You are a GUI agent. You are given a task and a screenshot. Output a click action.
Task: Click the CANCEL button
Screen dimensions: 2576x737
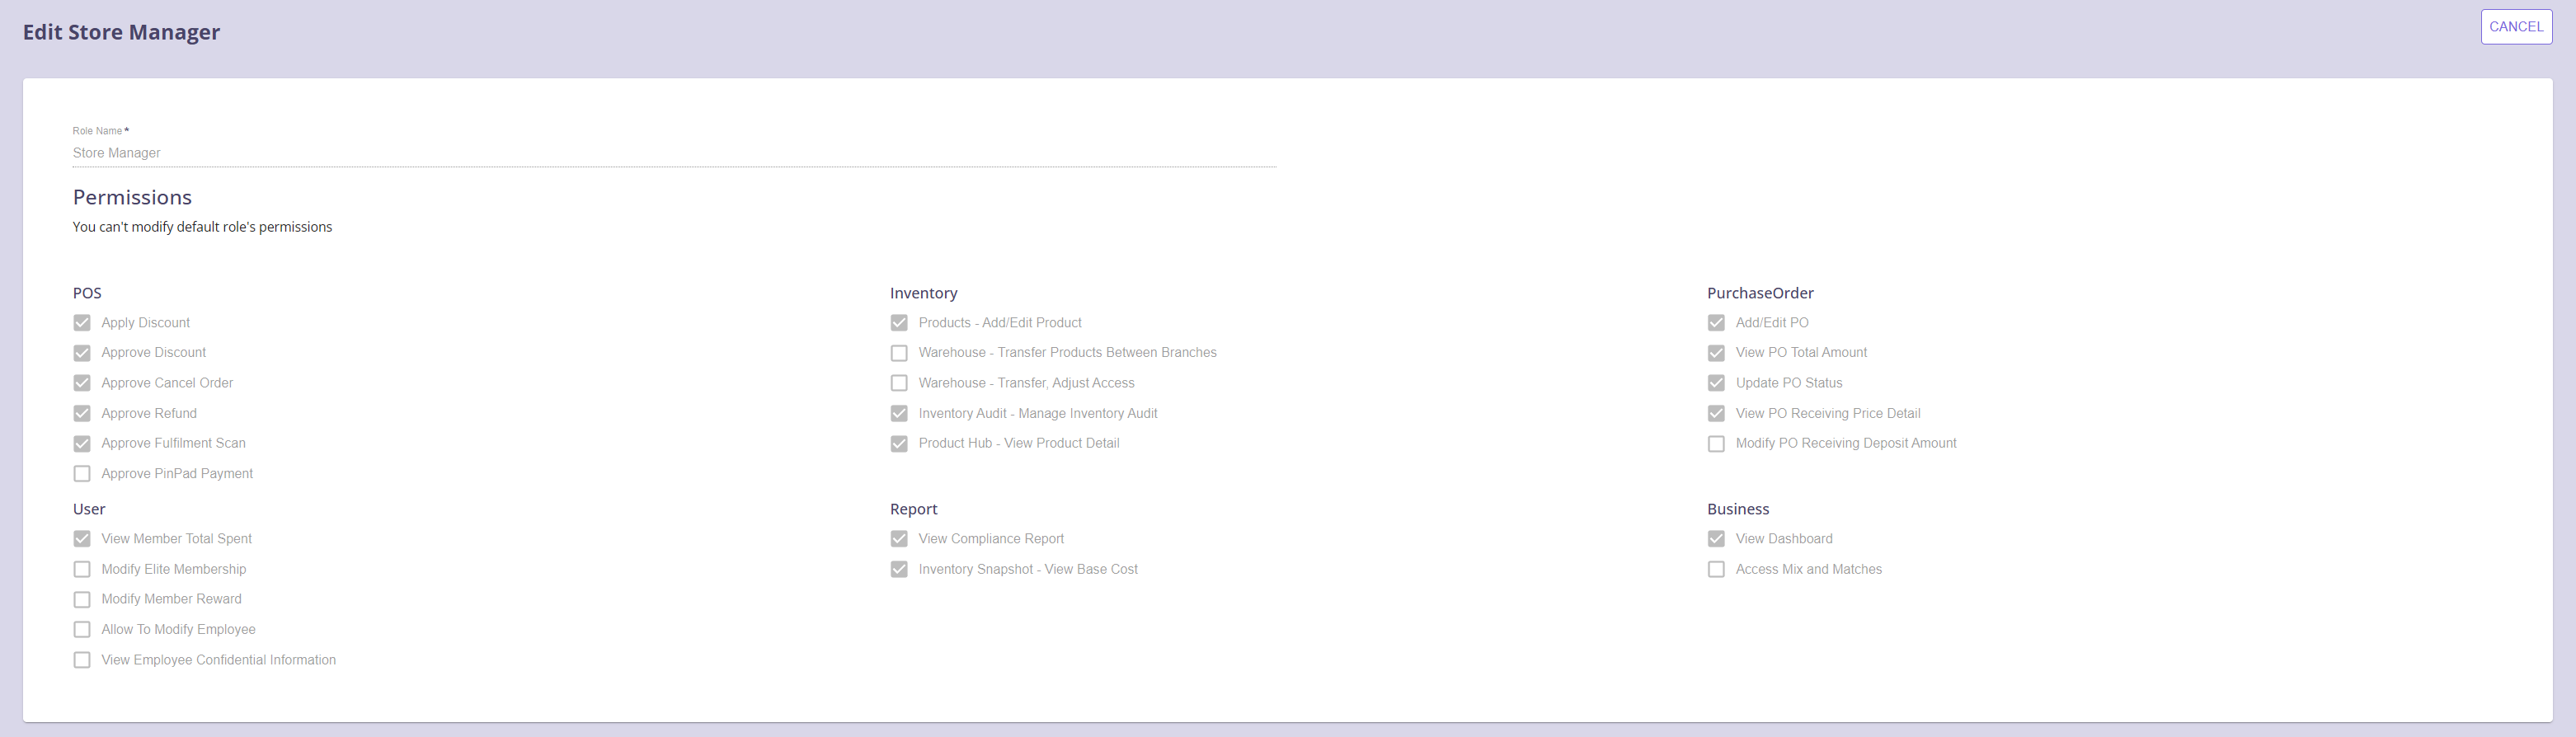tap(2516, 27)
